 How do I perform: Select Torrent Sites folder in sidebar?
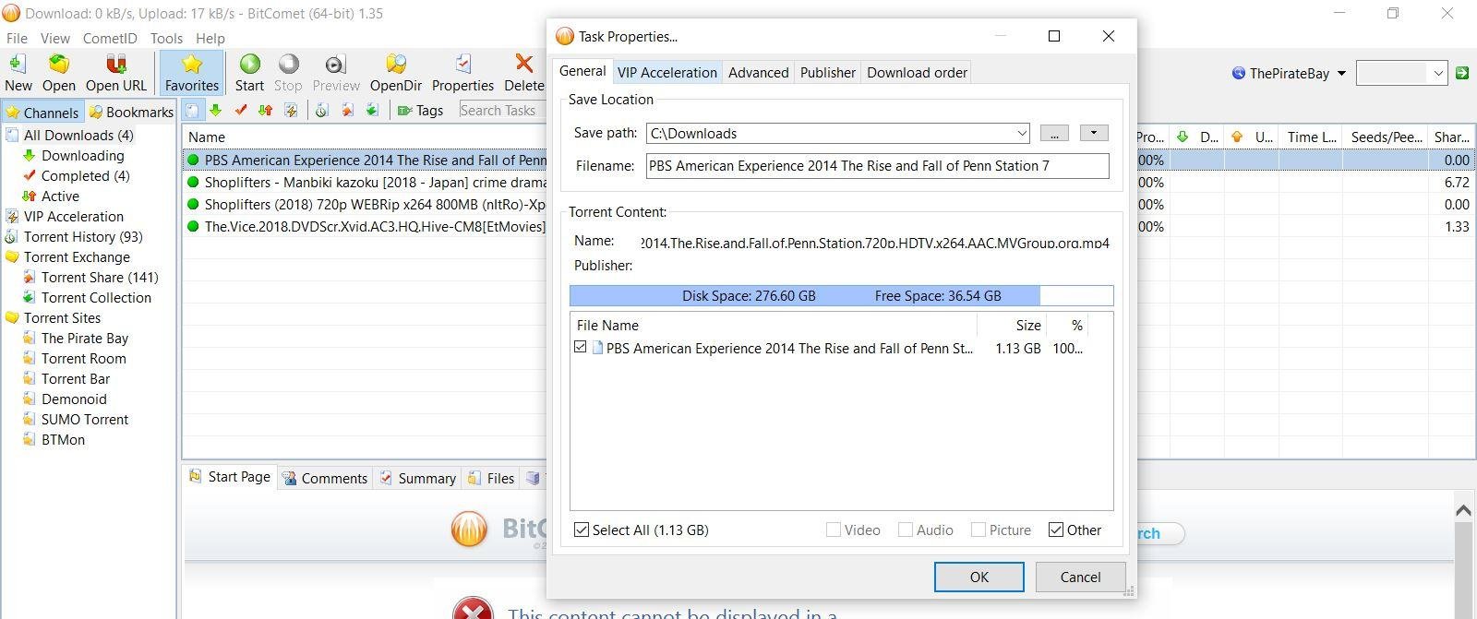tap(62, 318)
